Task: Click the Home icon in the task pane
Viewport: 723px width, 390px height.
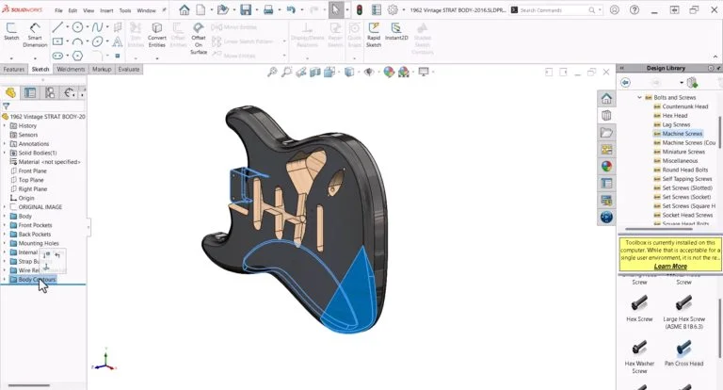Action: 607,98
